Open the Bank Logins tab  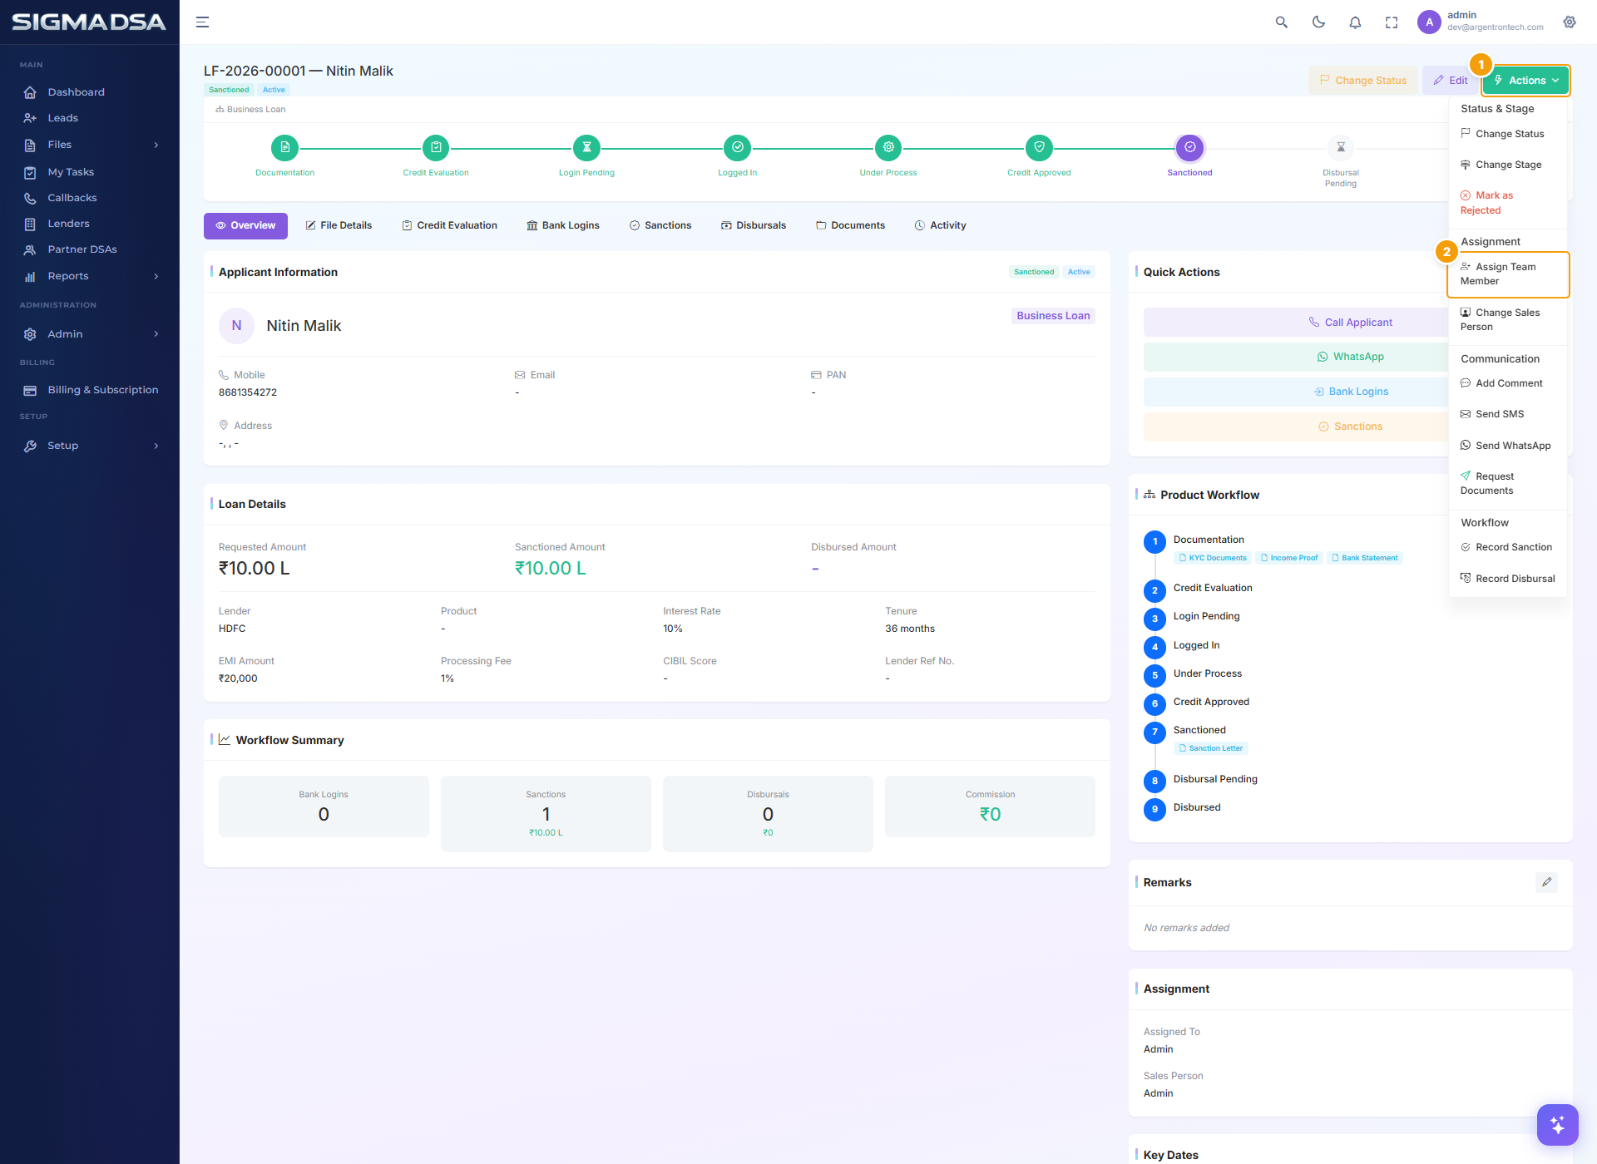562,226
